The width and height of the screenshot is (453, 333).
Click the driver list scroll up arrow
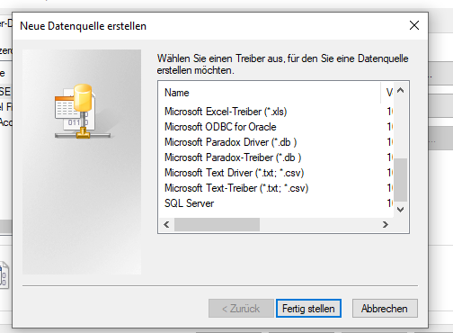click(400, 90)
